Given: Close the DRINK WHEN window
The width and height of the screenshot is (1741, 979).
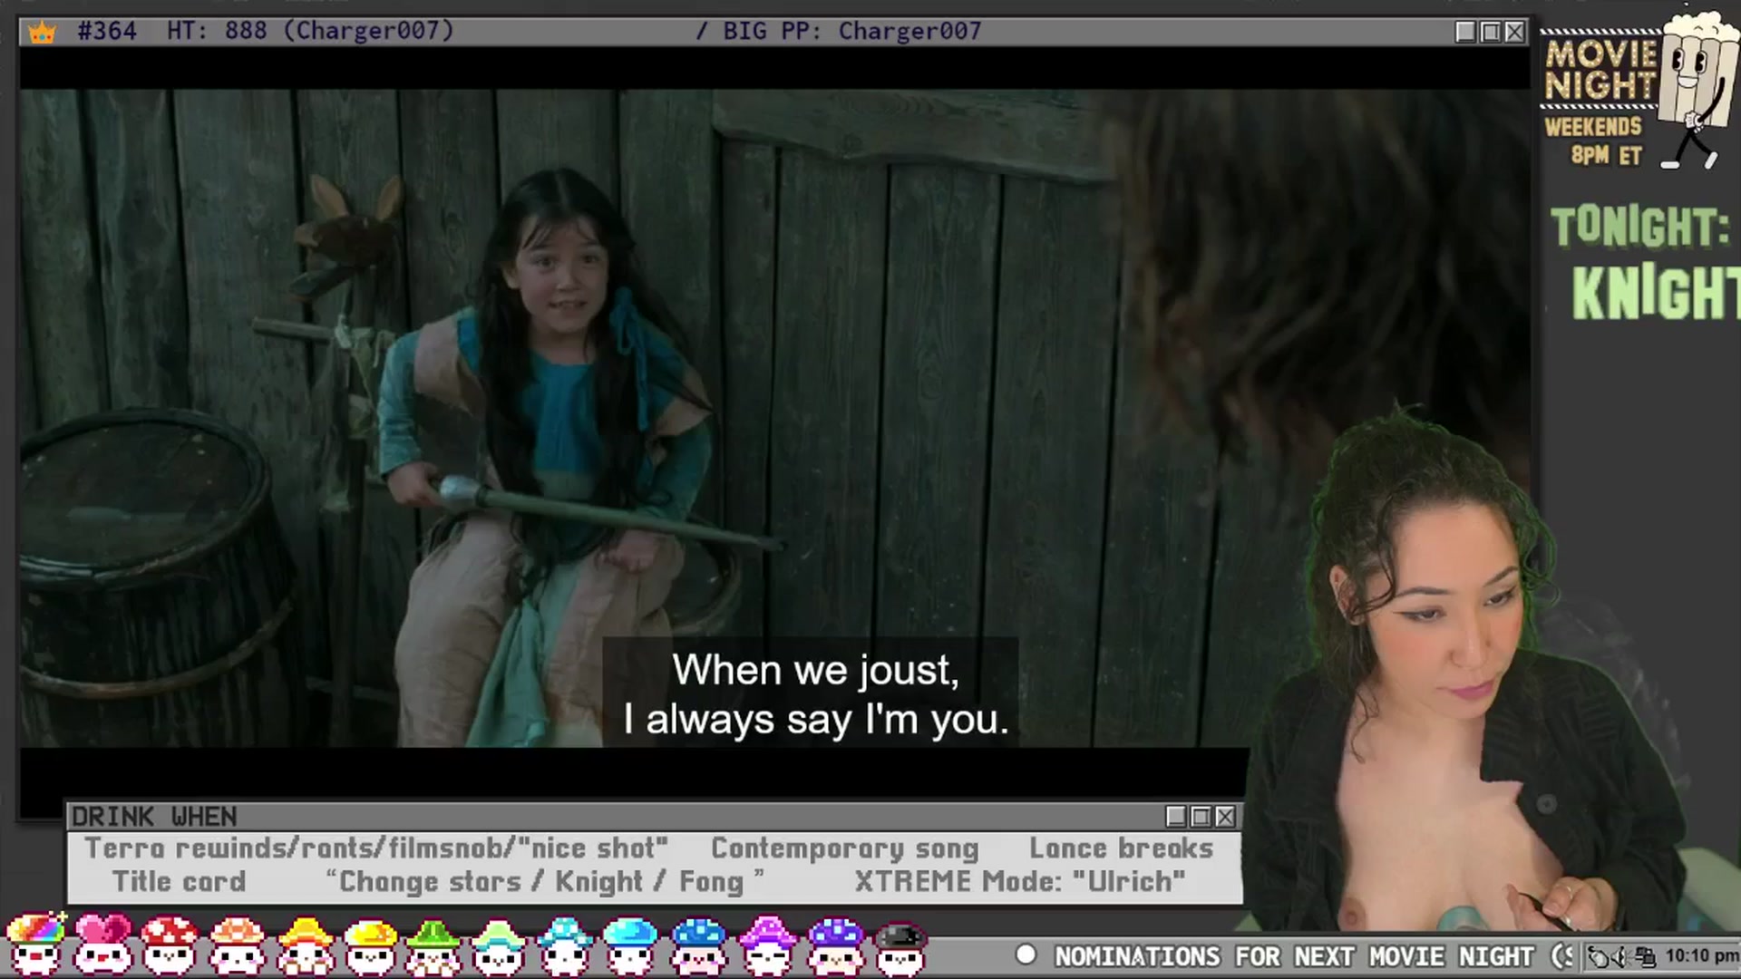Looking at the screenshot, I should tap(1225, 817).
